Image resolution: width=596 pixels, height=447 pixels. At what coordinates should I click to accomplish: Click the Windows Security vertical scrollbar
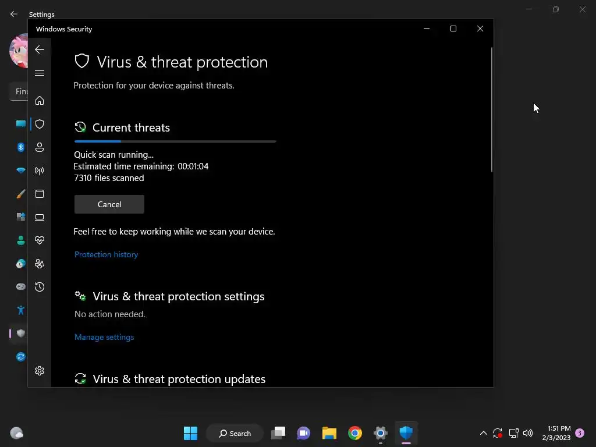pyautogui.click(x=491, y=109)
